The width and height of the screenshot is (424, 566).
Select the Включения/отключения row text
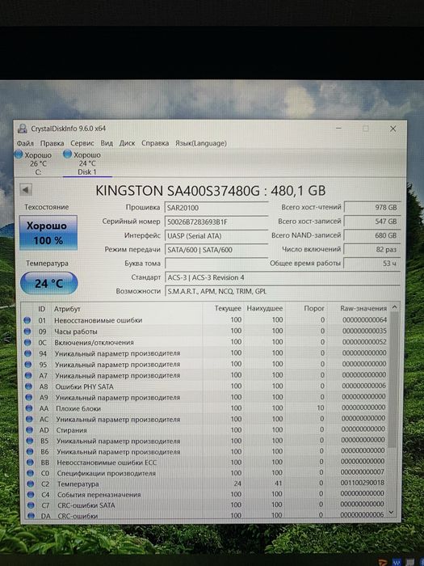coord(94,342)
